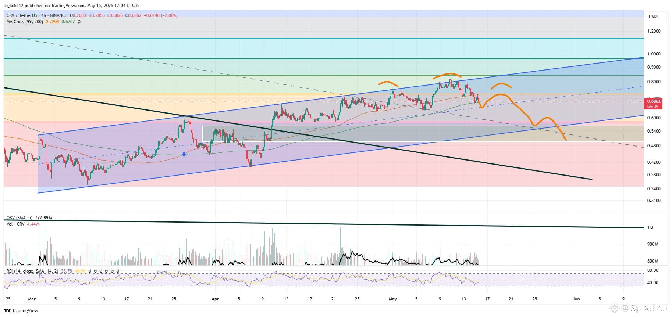Click the 0.8000 price axis label
Screen dimensions: 672x317
(x=654, y=82)
